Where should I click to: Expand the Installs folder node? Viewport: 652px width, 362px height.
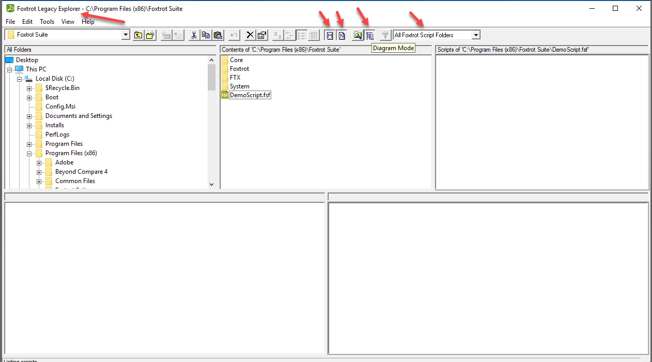click(29, 125)
